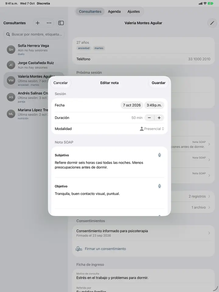
Task: Select the VM avatar for Valeria Montes
Action: (11, 80)
